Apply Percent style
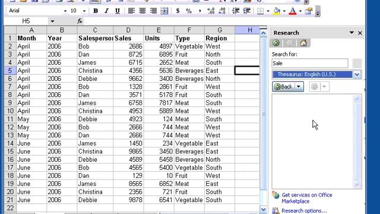 click(x=189, y=11)
